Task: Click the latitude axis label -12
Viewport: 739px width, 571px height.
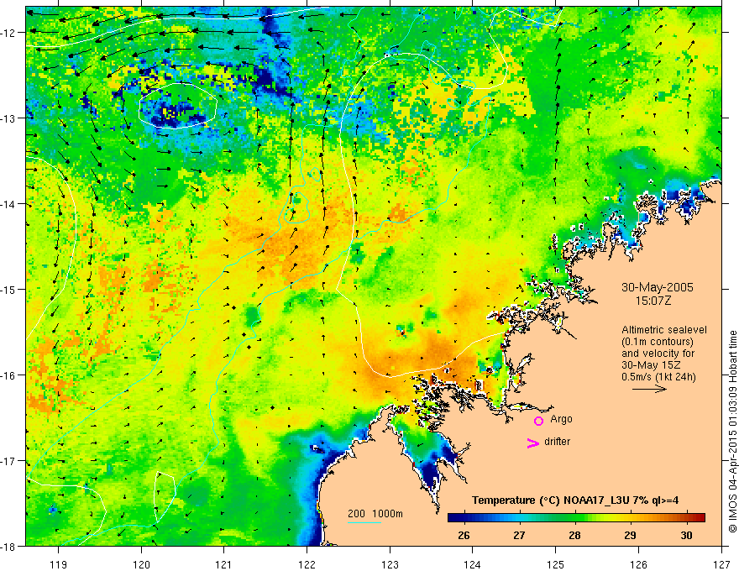Action: tap(9, 33)
